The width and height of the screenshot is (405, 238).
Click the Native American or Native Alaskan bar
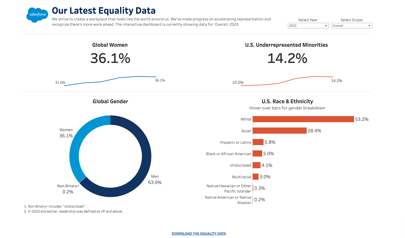coord(253,199)
